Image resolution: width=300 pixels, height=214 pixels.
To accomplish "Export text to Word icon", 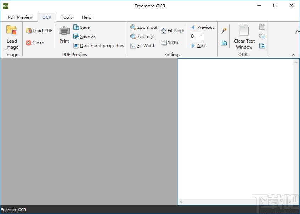I will tap(262, 45).
